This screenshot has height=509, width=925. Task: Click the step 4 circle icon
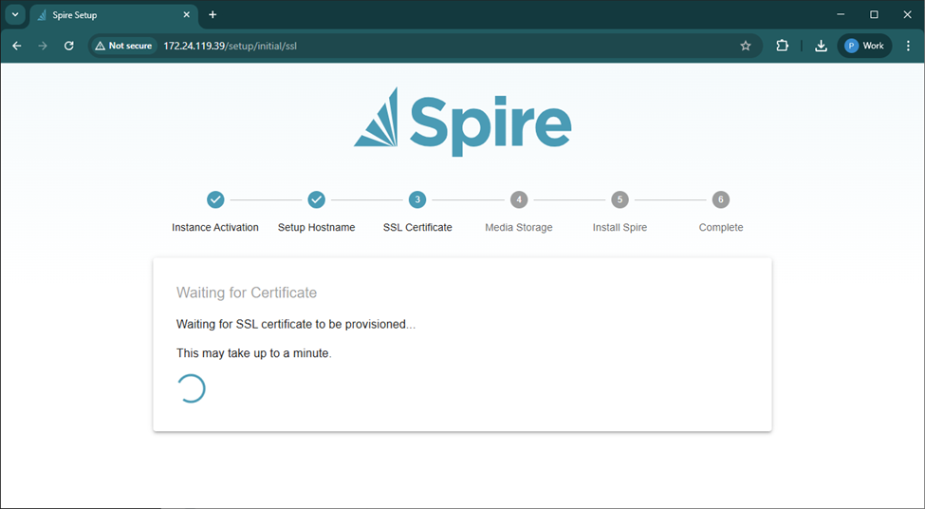(x=519, y=199)
